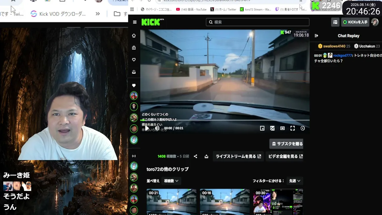The image size is (382, 215).
Task: Click ライブストリームを見る button
Action: (x=238, y=156)
